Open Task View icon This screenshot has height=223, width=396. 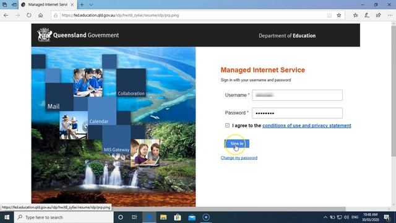pyautogui.click(x=134, y=217)
